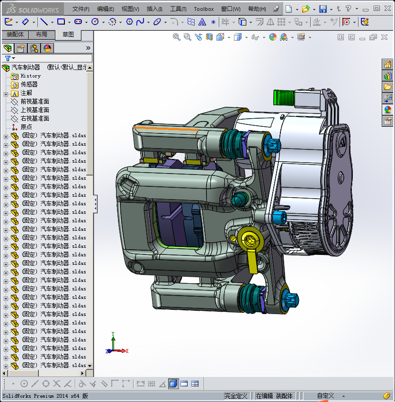Open the PropertyManager tab icon
The height and width of the screenshot is (402, 395).
pos(21,48)
